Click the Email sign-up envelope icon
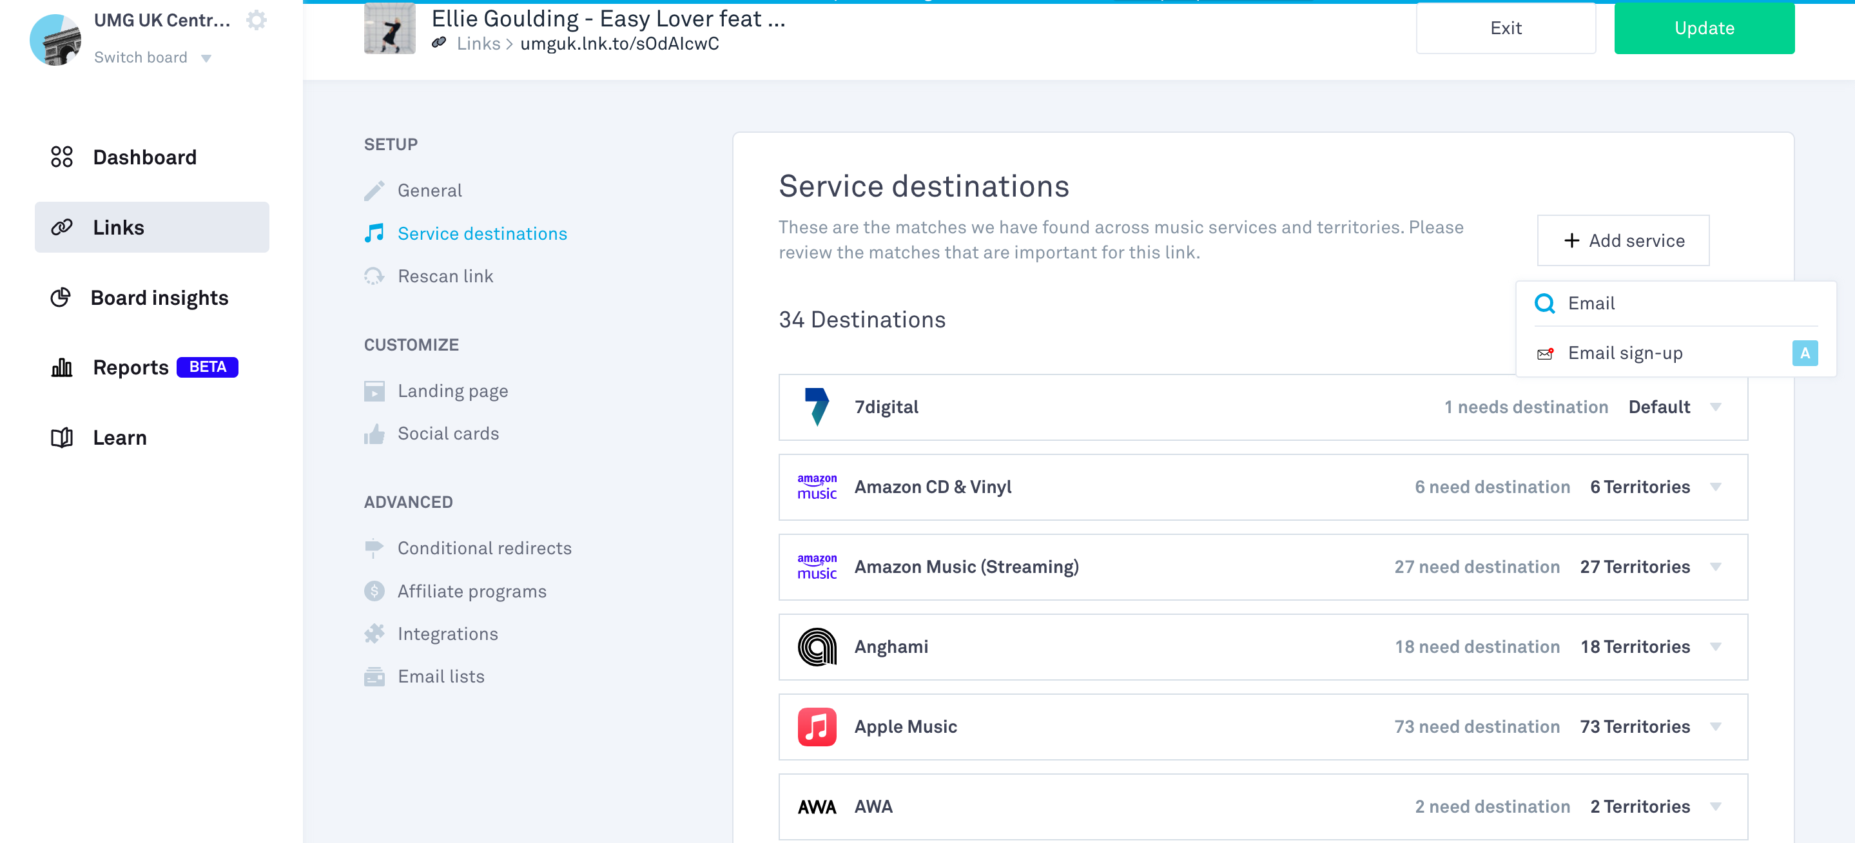This screenshot has width=1855, height=843. coord(1544,353)
